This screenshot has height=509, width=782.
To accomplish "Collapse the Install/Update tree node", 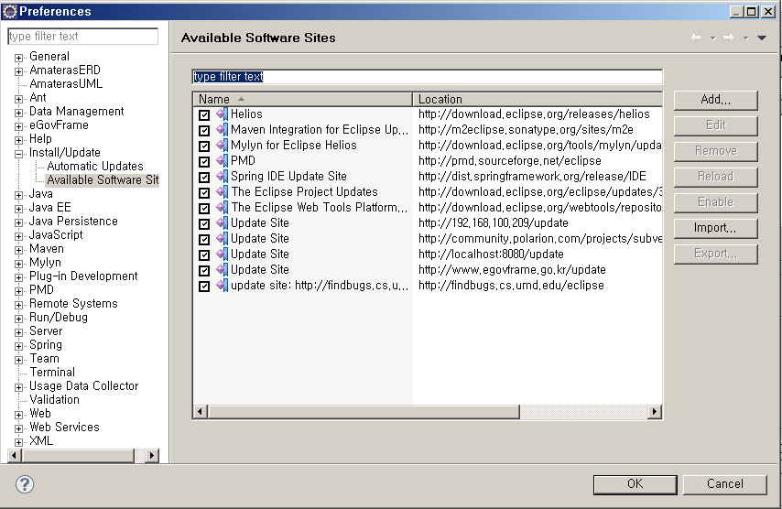I will (18, 153).
